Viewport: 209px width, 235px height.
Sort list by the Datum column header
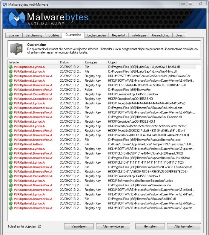tap(71, 62)
